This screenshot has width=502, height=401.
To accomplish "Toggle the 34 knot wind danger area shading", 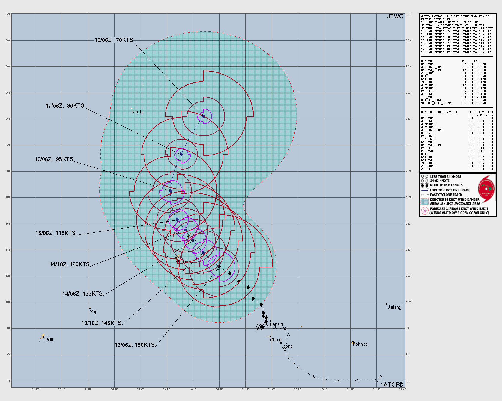I will pyautogui.click(x=425, y=201).
